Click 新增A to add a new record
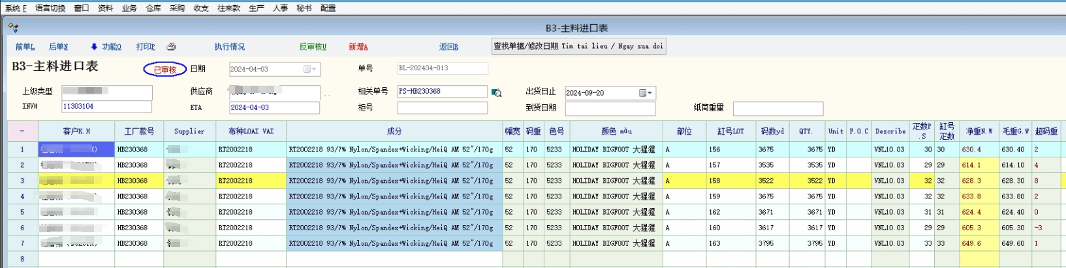Viewport: 1066px width, 268px height. 358,47
